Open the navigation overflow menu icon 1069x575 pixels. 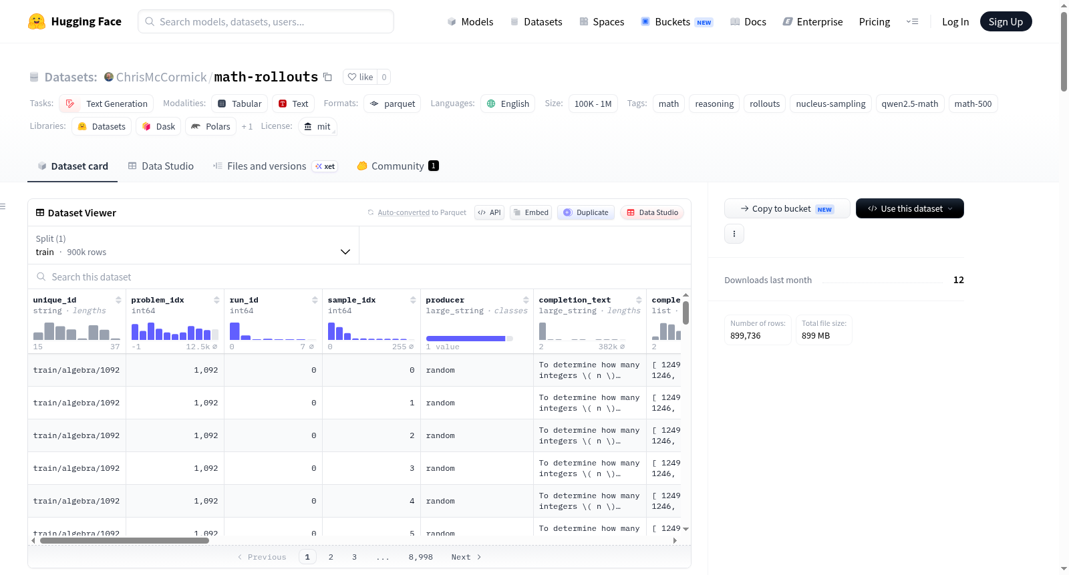[912, 21]
